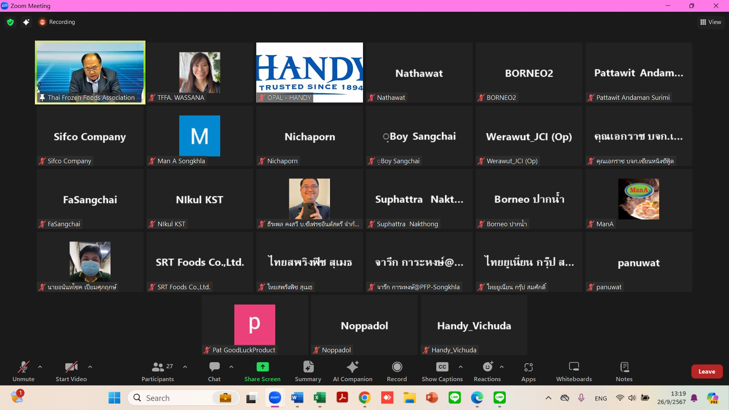The image size is (729, 410).
Task: Expand video options arrow beside Start Video
Action: 90,367
